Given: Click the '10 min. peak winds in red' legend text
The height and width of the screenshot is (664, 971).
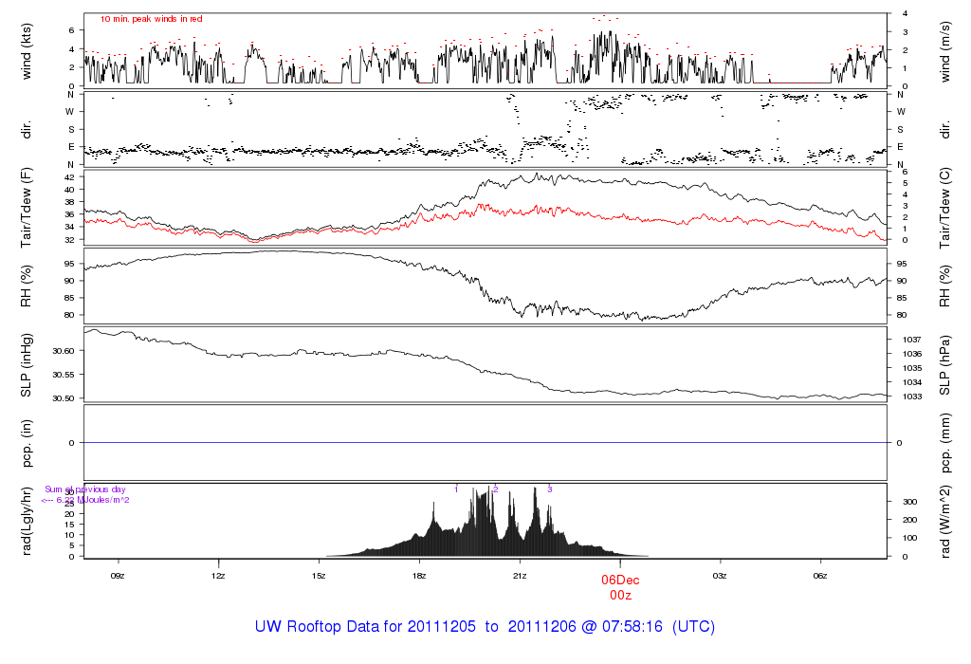Looking at the screenshot, I should tap(151, 19).
